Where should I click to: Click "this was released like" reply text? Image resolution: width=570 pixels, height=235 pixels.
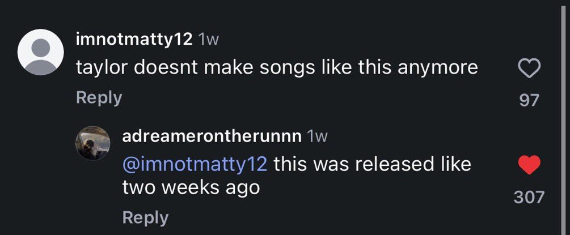tap(372, 164)
